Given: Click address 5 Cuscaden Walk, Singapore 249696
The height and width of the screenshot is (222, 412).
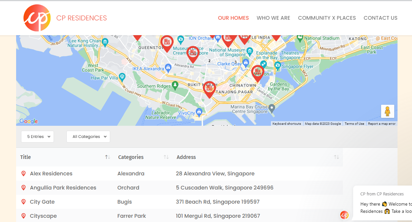Looking at the screenshot, I should (225, 188).
